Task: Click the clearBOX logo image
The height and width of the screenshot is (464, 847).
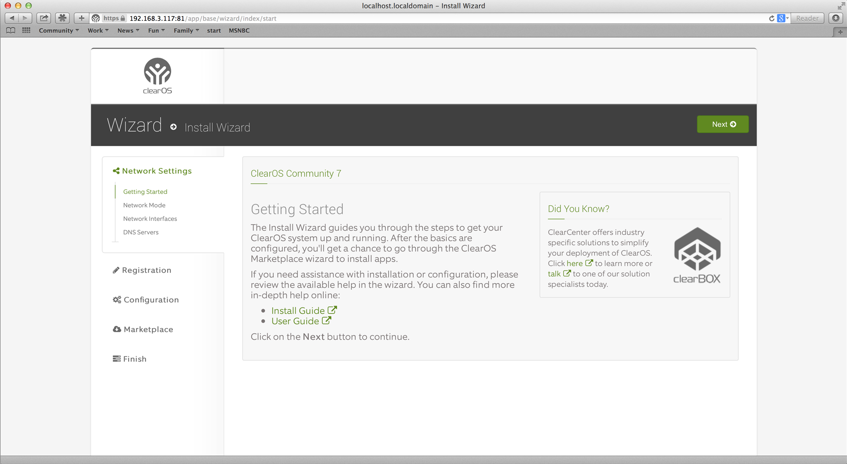Action: tap(697, 255)
